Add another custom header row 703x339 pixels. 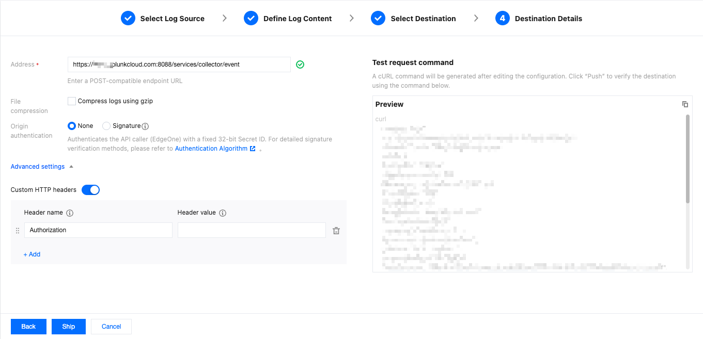click(x=32, y=254)
